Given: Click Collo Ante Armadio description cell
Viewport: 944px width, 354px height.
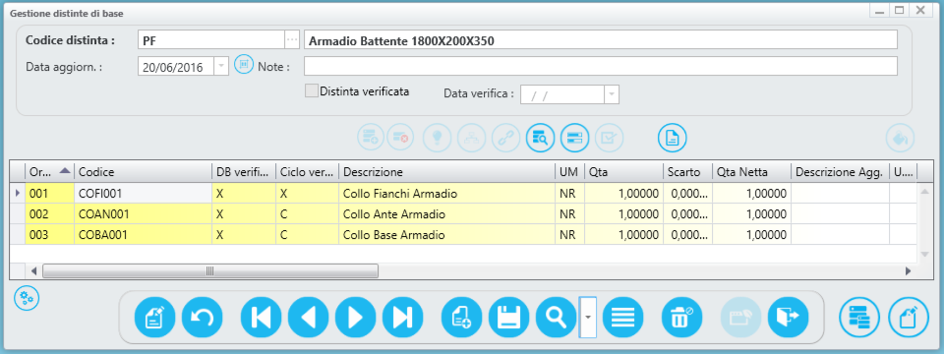Looking at the screenshot, I should point(446,213).
